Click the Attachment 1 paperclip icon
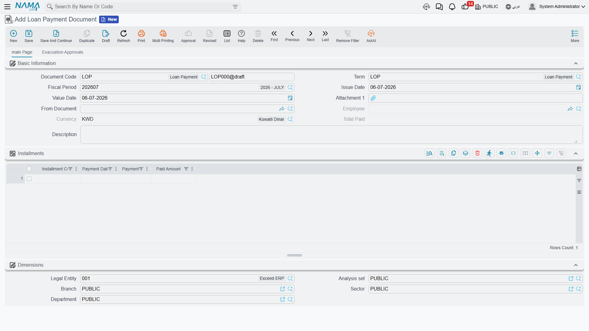589x331 pixels. (x=373, y=98)
